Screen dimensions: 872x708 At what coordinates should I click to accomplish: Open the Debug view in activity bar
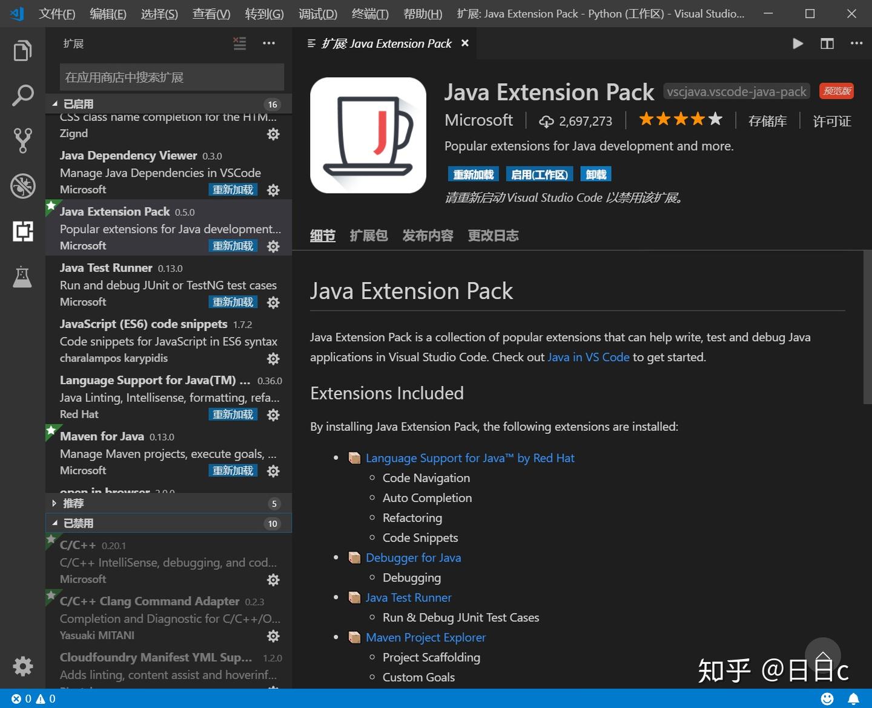point(22,186)
